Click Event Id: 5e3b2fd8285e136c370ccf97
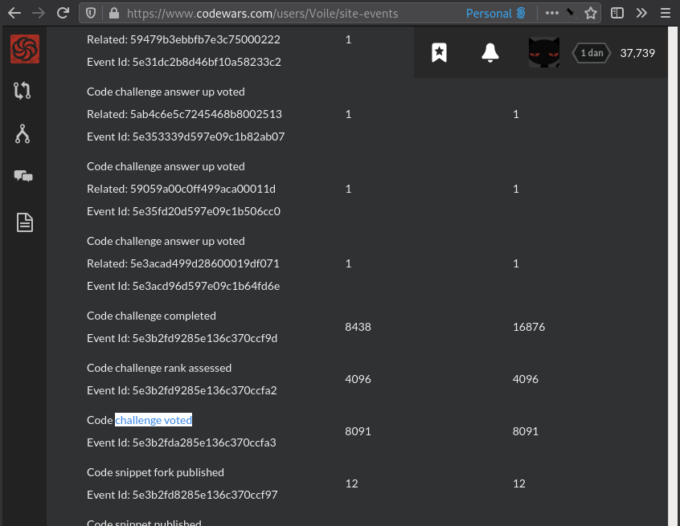Screen dimensions: 680x526 [182, 495]
